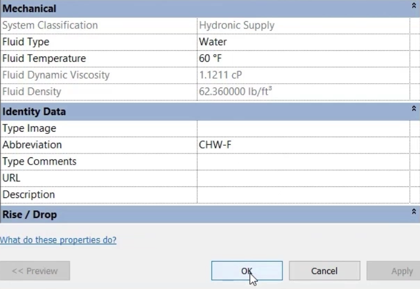Image resolution: width=420 pixels, height=289 pixels.
Task: Edit the Fluid Type value Water
Action: coord(303,42)
